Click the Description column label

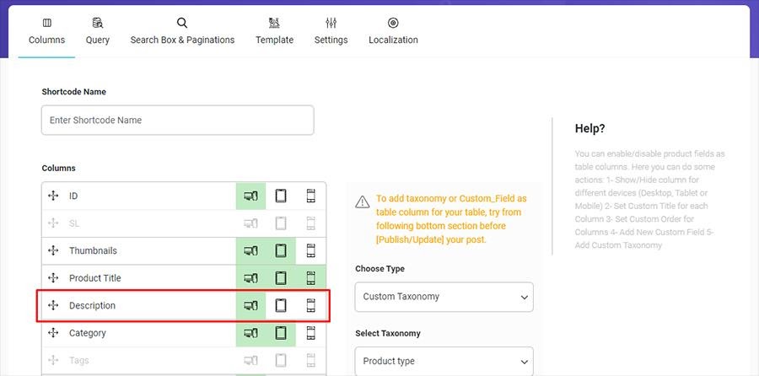click(92, 306)
